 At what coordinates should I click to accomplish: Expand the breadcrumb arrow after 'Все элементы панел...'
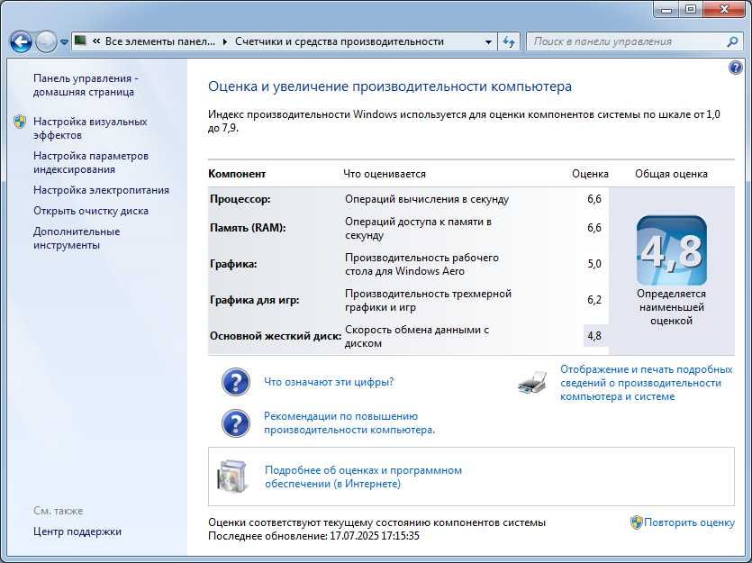(x=225, y=41)
